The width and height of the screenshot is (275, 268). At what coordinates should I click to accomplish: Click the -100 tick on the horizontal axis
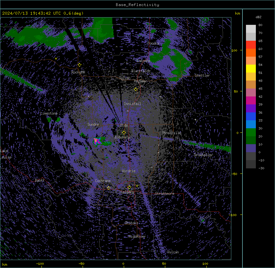(x=40, y=264)
